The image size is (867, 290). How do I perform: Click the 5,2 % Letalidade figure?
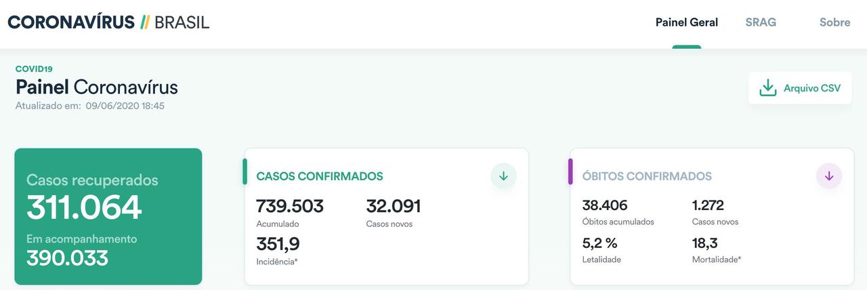coord(599,243)
